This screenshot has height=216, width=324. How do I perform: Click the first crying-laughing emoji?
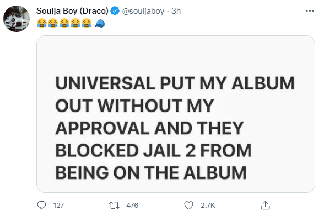(42, 23)
